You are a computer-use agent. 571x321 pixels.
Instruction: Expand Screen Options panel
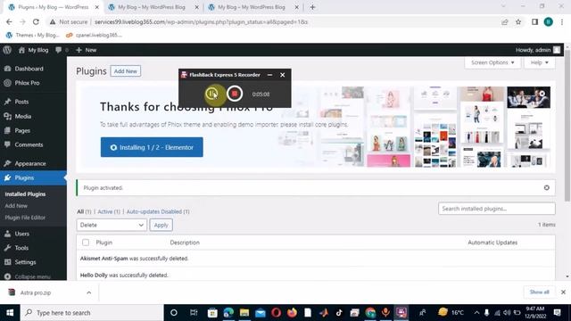click(492, 62)
